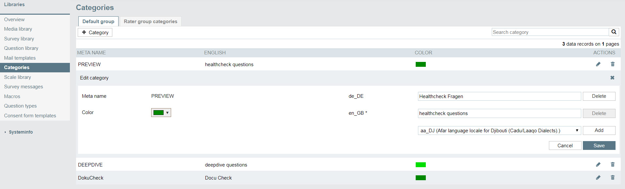Add a new Category with plus button
Viewport: 625px width, 189px height.
95,32
